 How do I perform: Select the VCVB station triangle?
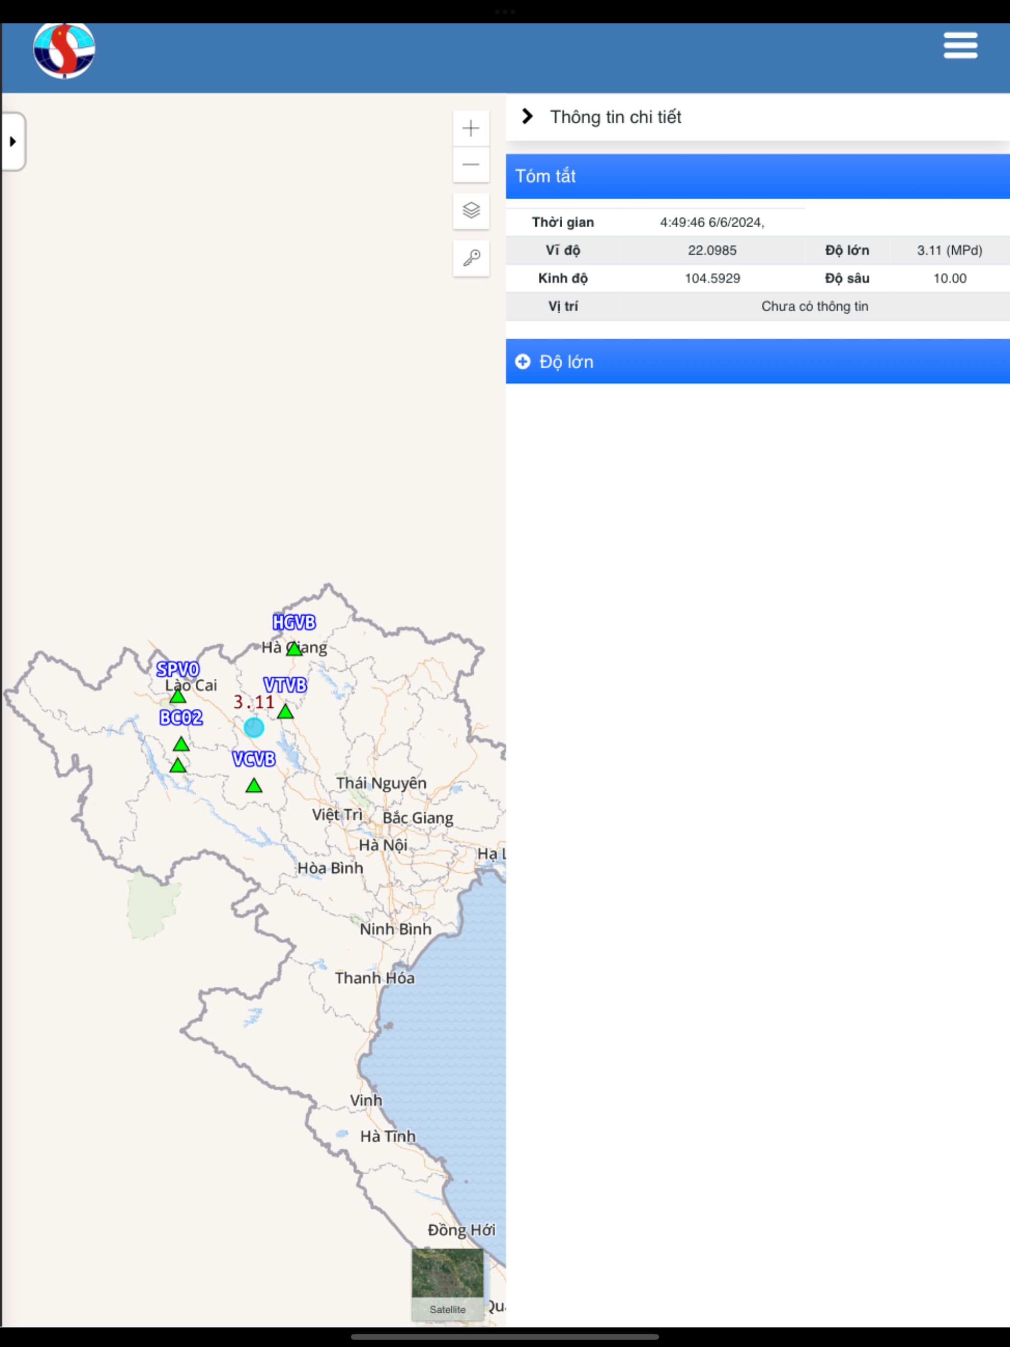pyautogui.click(x=254, y=786)
